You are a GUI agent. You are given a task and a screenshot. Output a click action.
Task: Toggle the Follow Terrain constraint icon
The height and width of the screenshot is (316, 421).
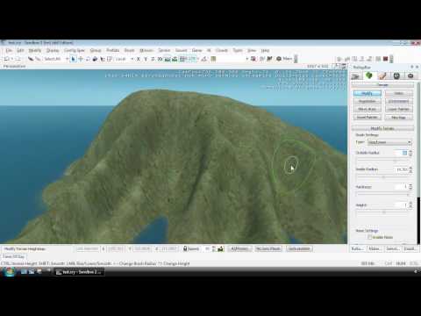tap(168, 59)
